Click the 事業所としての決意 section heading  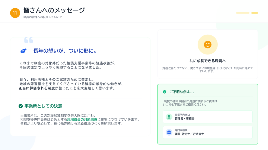click(43, 106)
